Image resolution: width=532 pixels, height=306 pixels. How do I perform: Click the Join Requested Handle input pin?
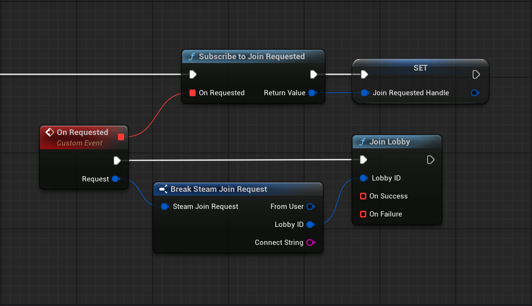click(x=364, y=93)
